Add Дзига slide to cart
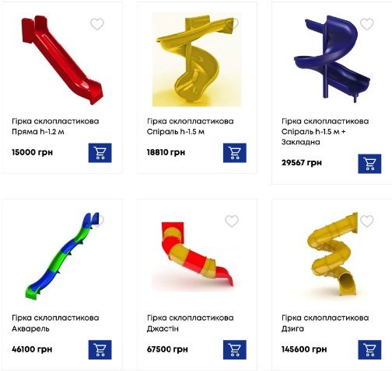392x371 pixels. [x=369, y=349]
